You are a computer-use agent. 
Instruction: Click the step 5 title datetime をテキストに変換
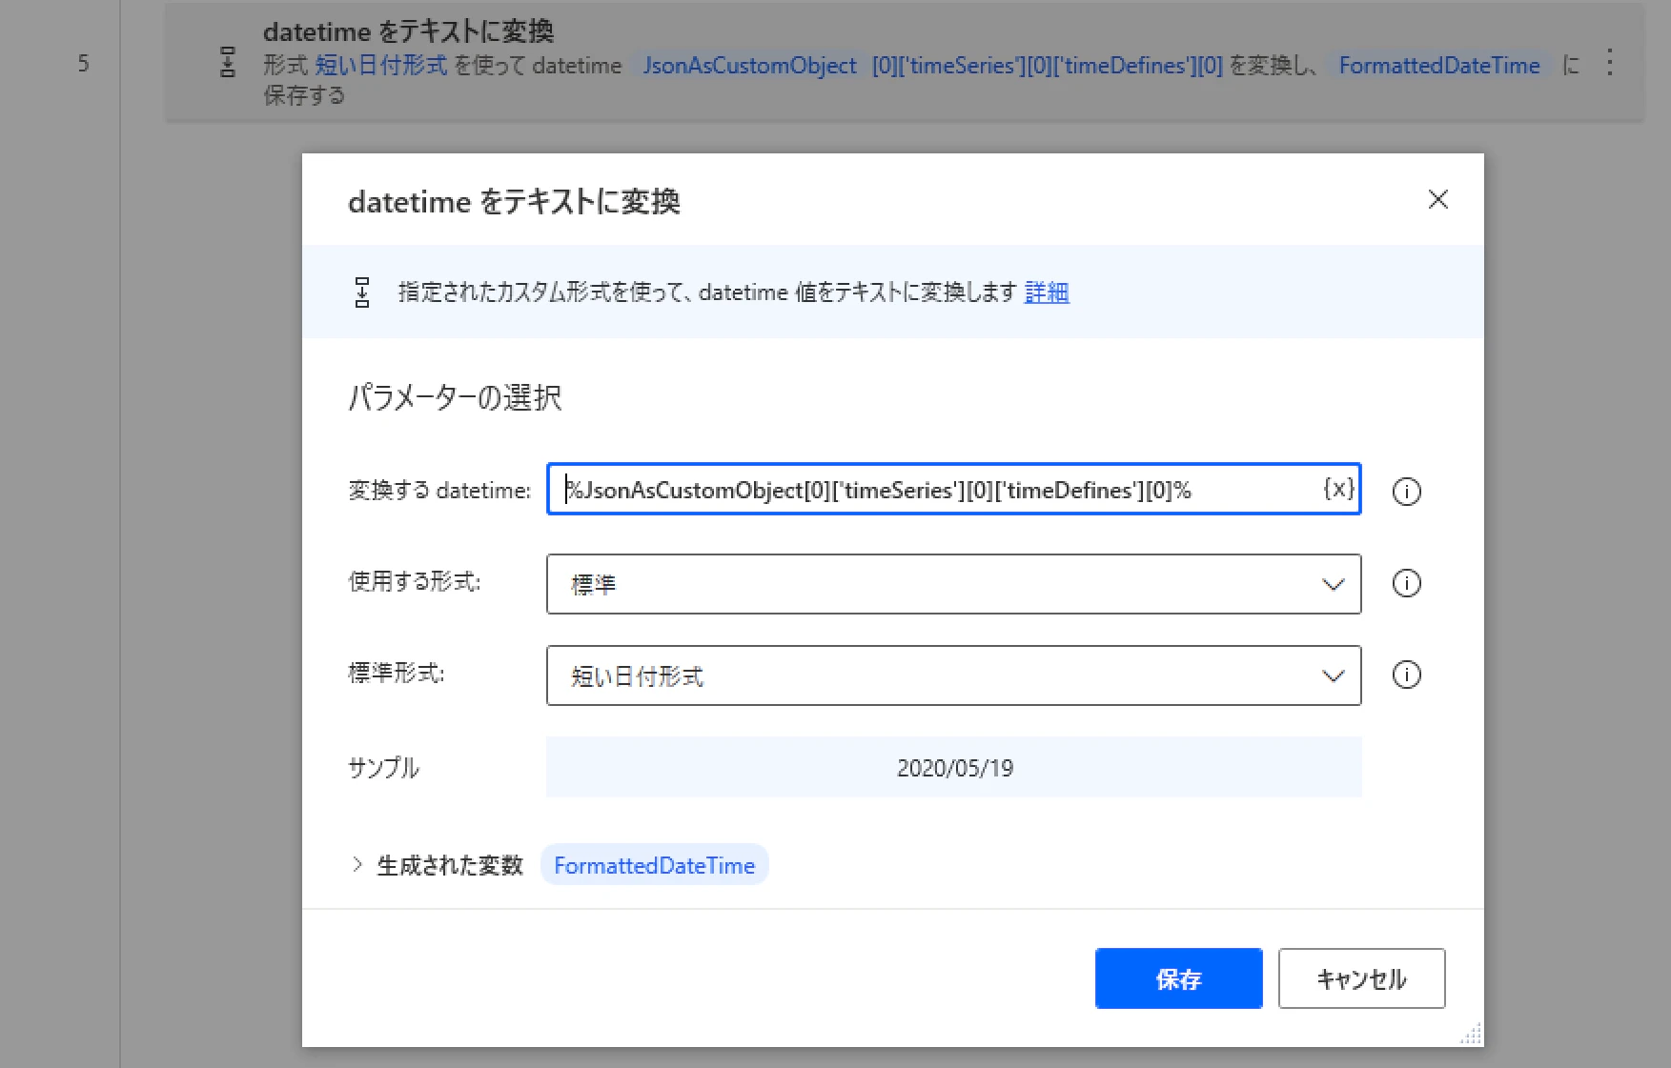point(408,31)
